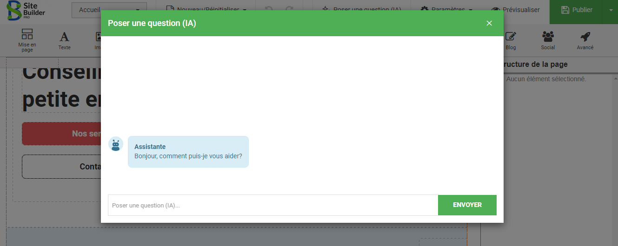Open the Avancé rocket icon
Screen dimensions: 618x246
585,40
